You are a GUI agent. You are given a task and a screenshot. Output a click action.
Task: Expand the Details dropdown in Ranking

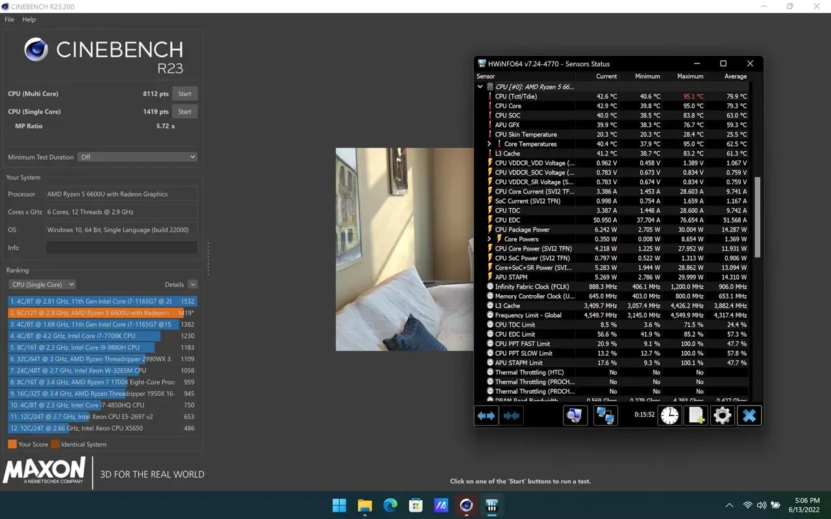[192, 284]
